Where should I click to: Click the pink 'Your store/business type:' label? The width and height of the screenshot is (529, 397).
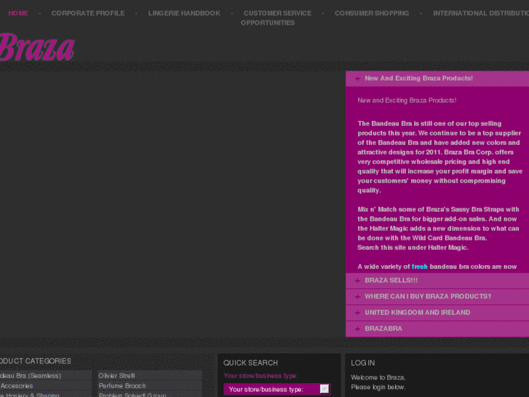tap(260, 376)
